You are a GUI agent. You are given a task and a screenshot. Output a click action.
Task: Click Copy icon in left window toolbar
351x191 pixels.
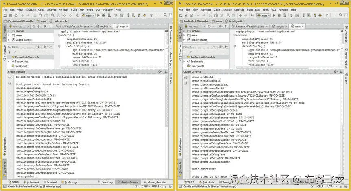pos(40,15)
